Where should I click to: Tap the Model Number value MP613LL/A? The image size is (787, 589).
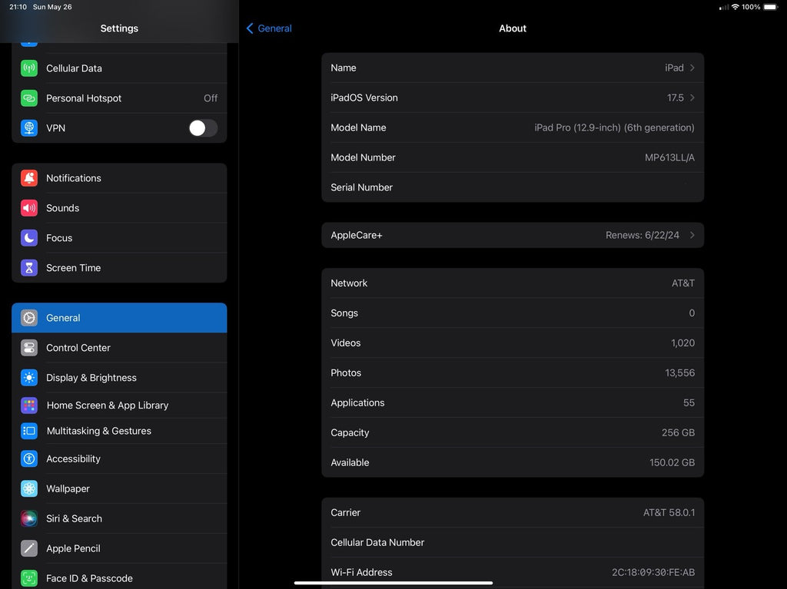pyautogui.click(x=669, y=157)
